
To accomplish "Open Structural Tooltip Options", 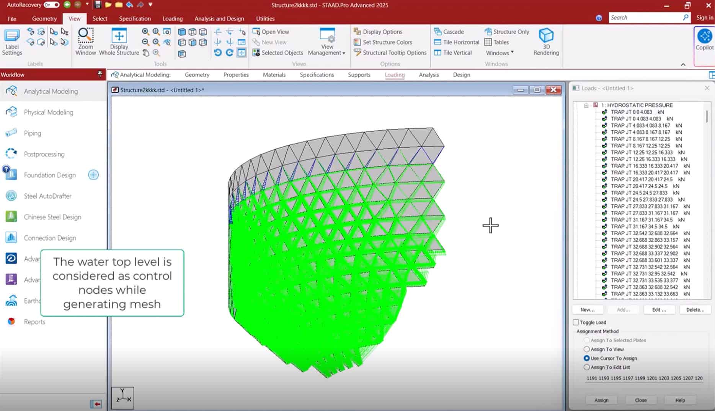I will coord(390,53).
